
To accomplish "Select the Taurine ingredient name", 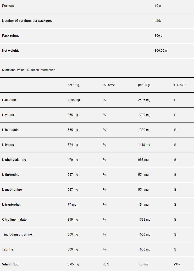I will coord(8,249).
